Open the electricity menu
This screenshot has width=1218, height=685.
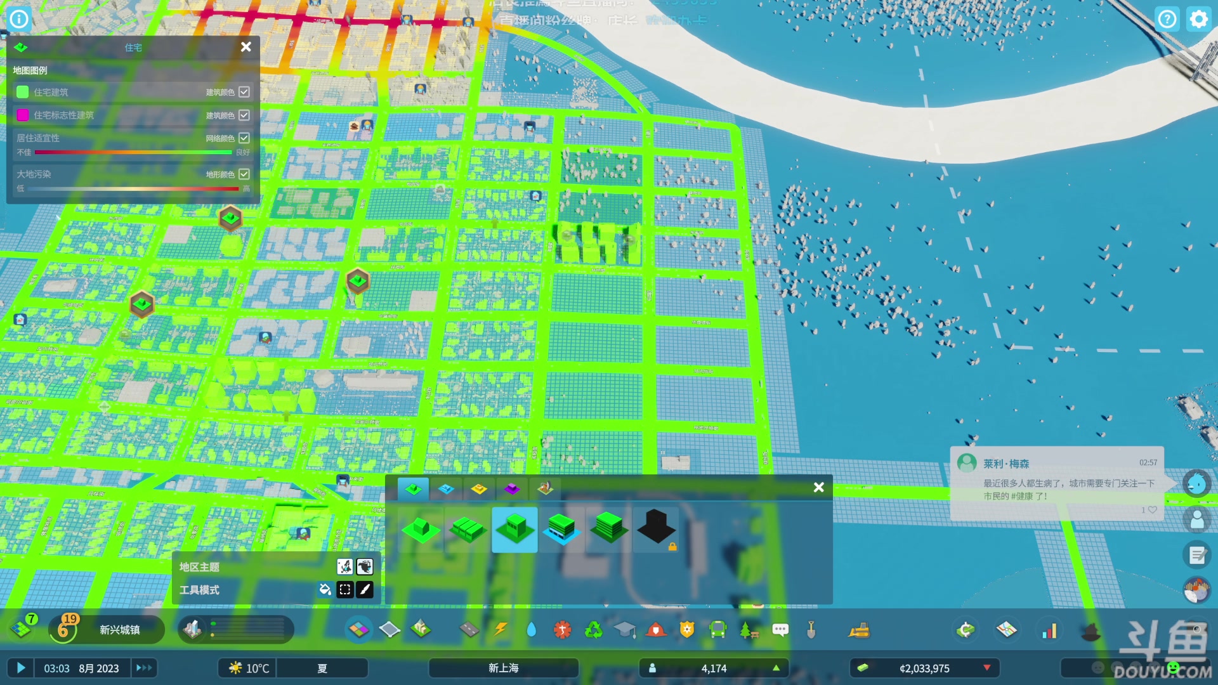(x=501, y=630)
